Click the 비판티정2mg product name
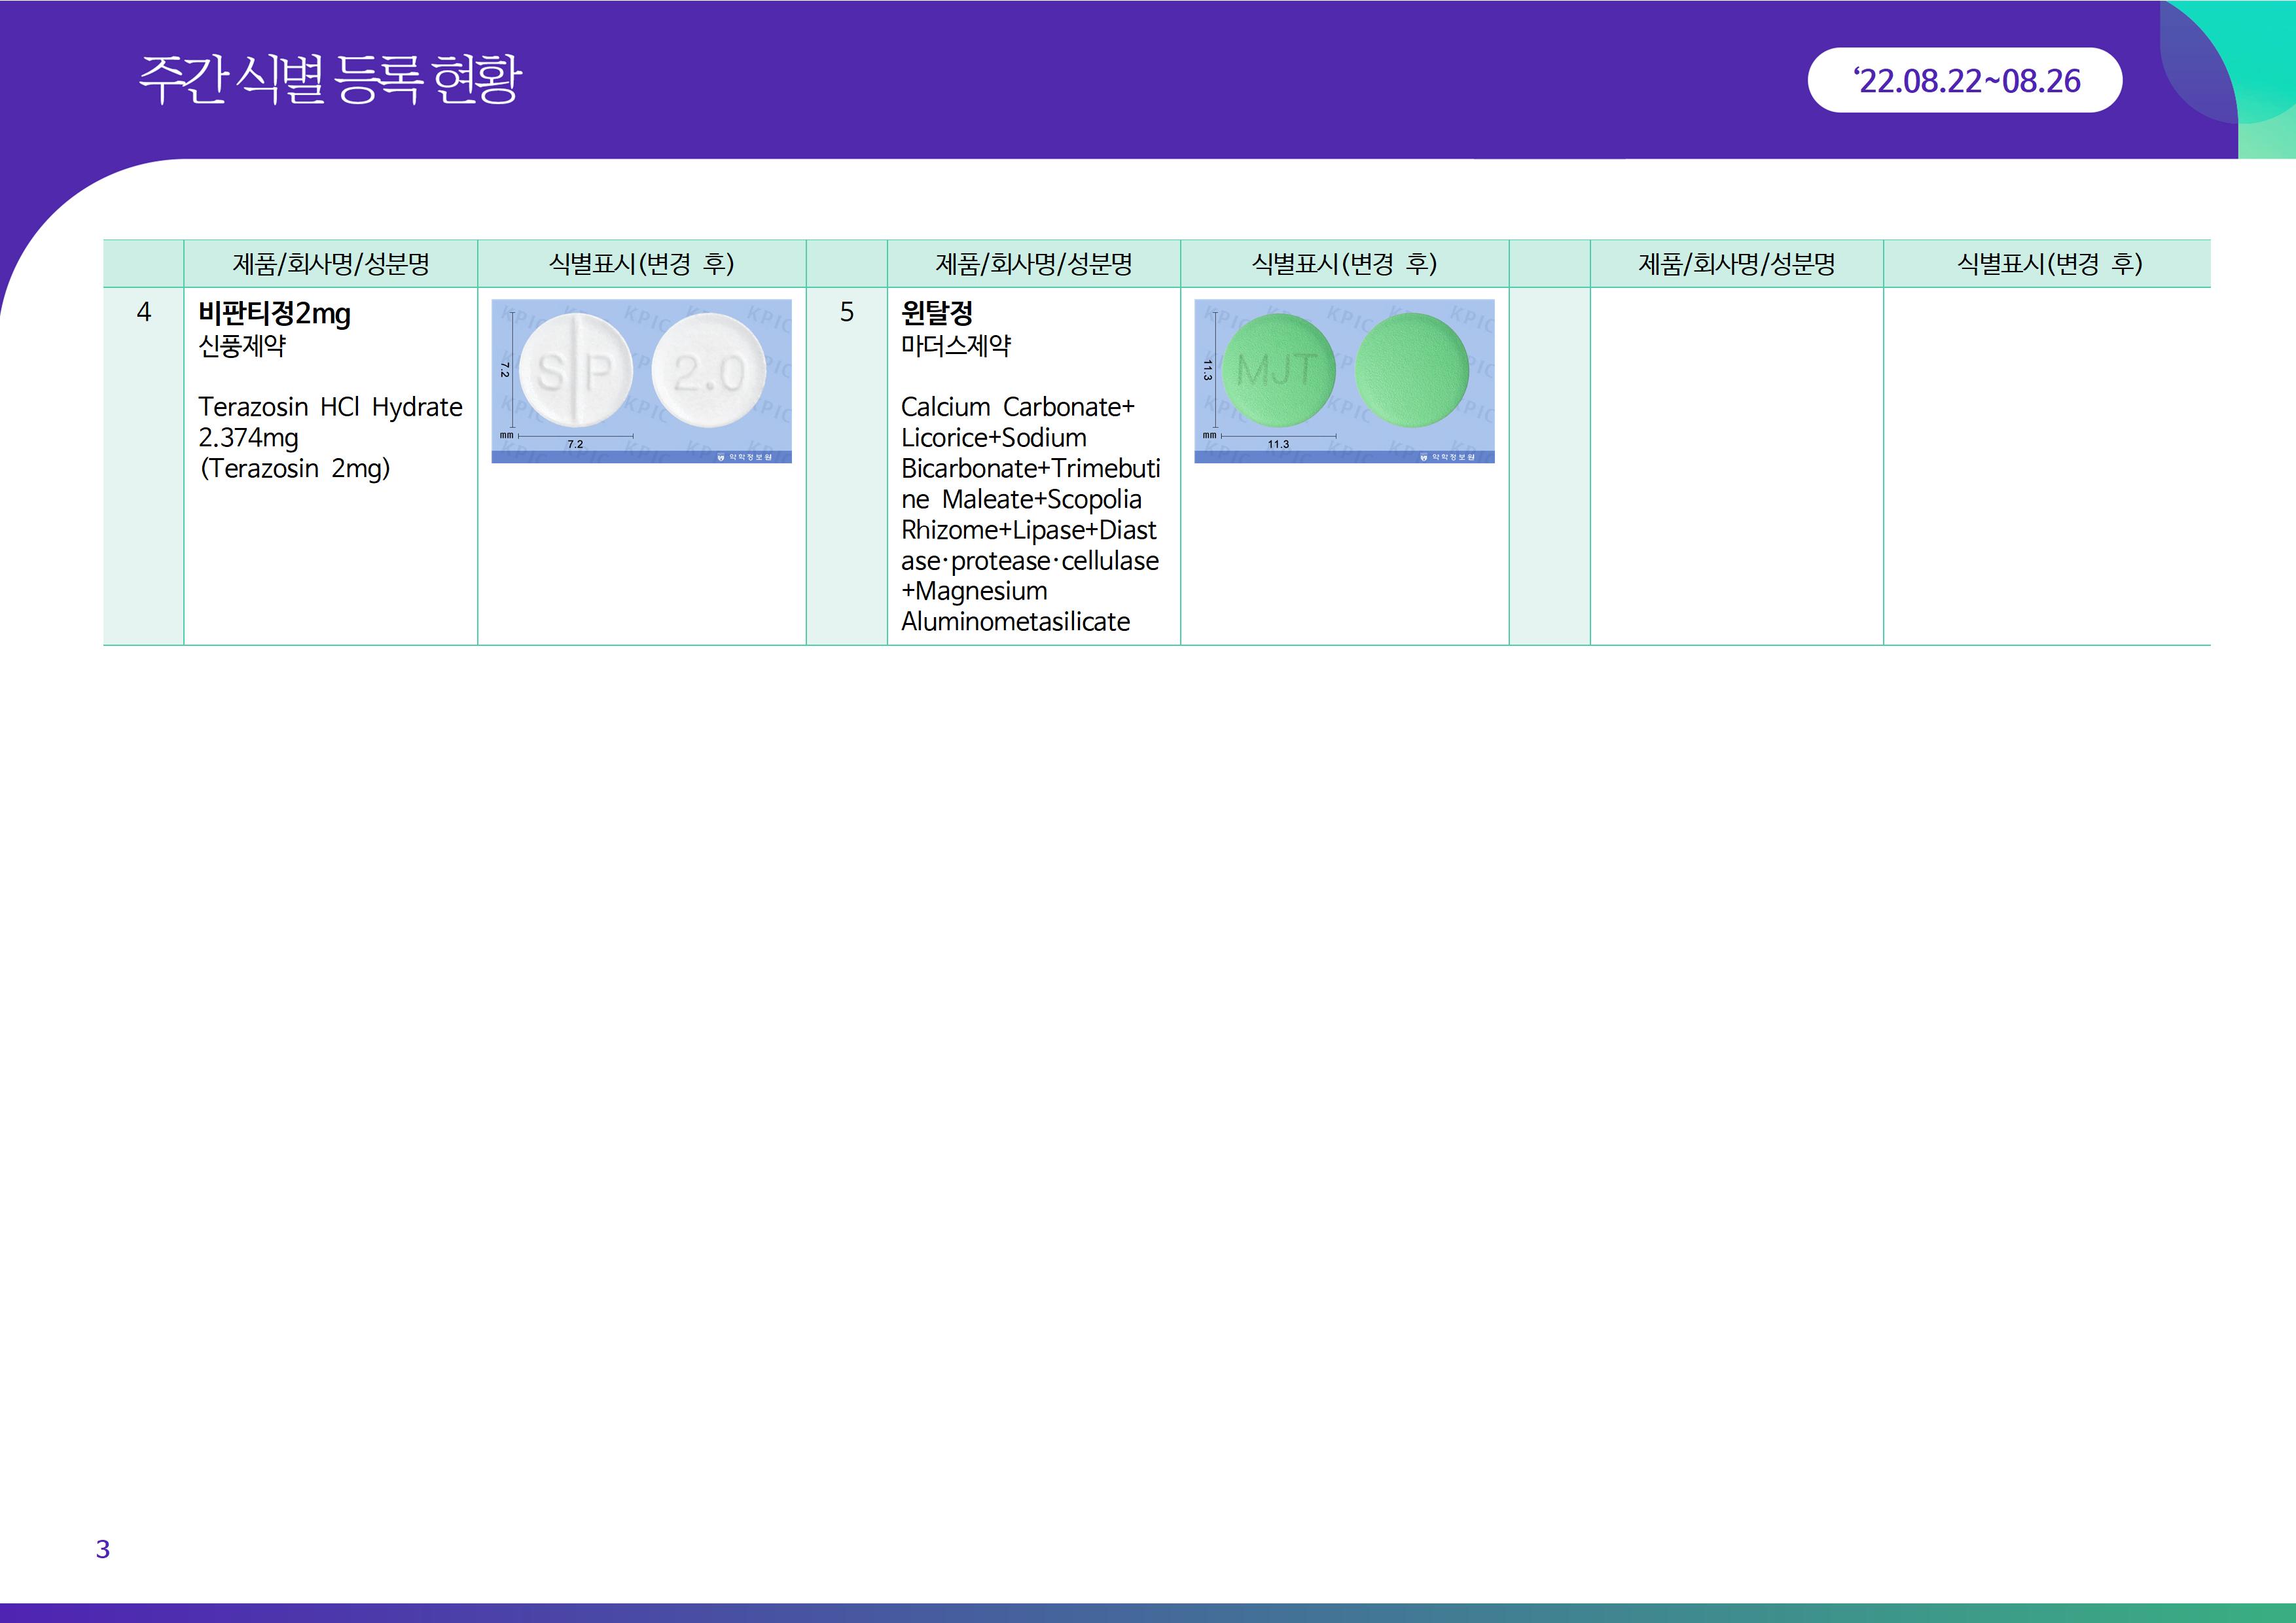Screen dimensions: 2296x1623 pyautogui.click(x=274, y=314)
